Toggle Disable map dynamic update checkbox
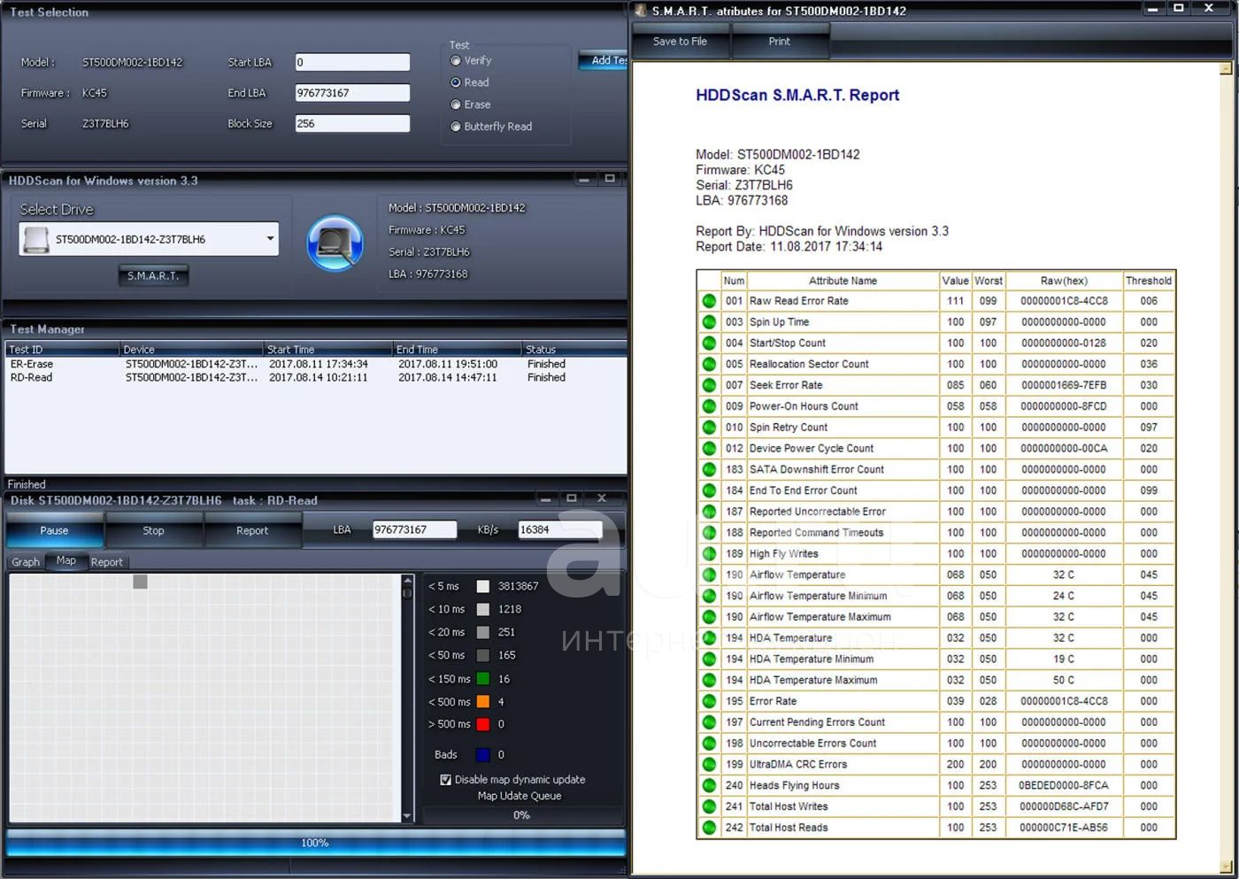 (x=445, y=780)
